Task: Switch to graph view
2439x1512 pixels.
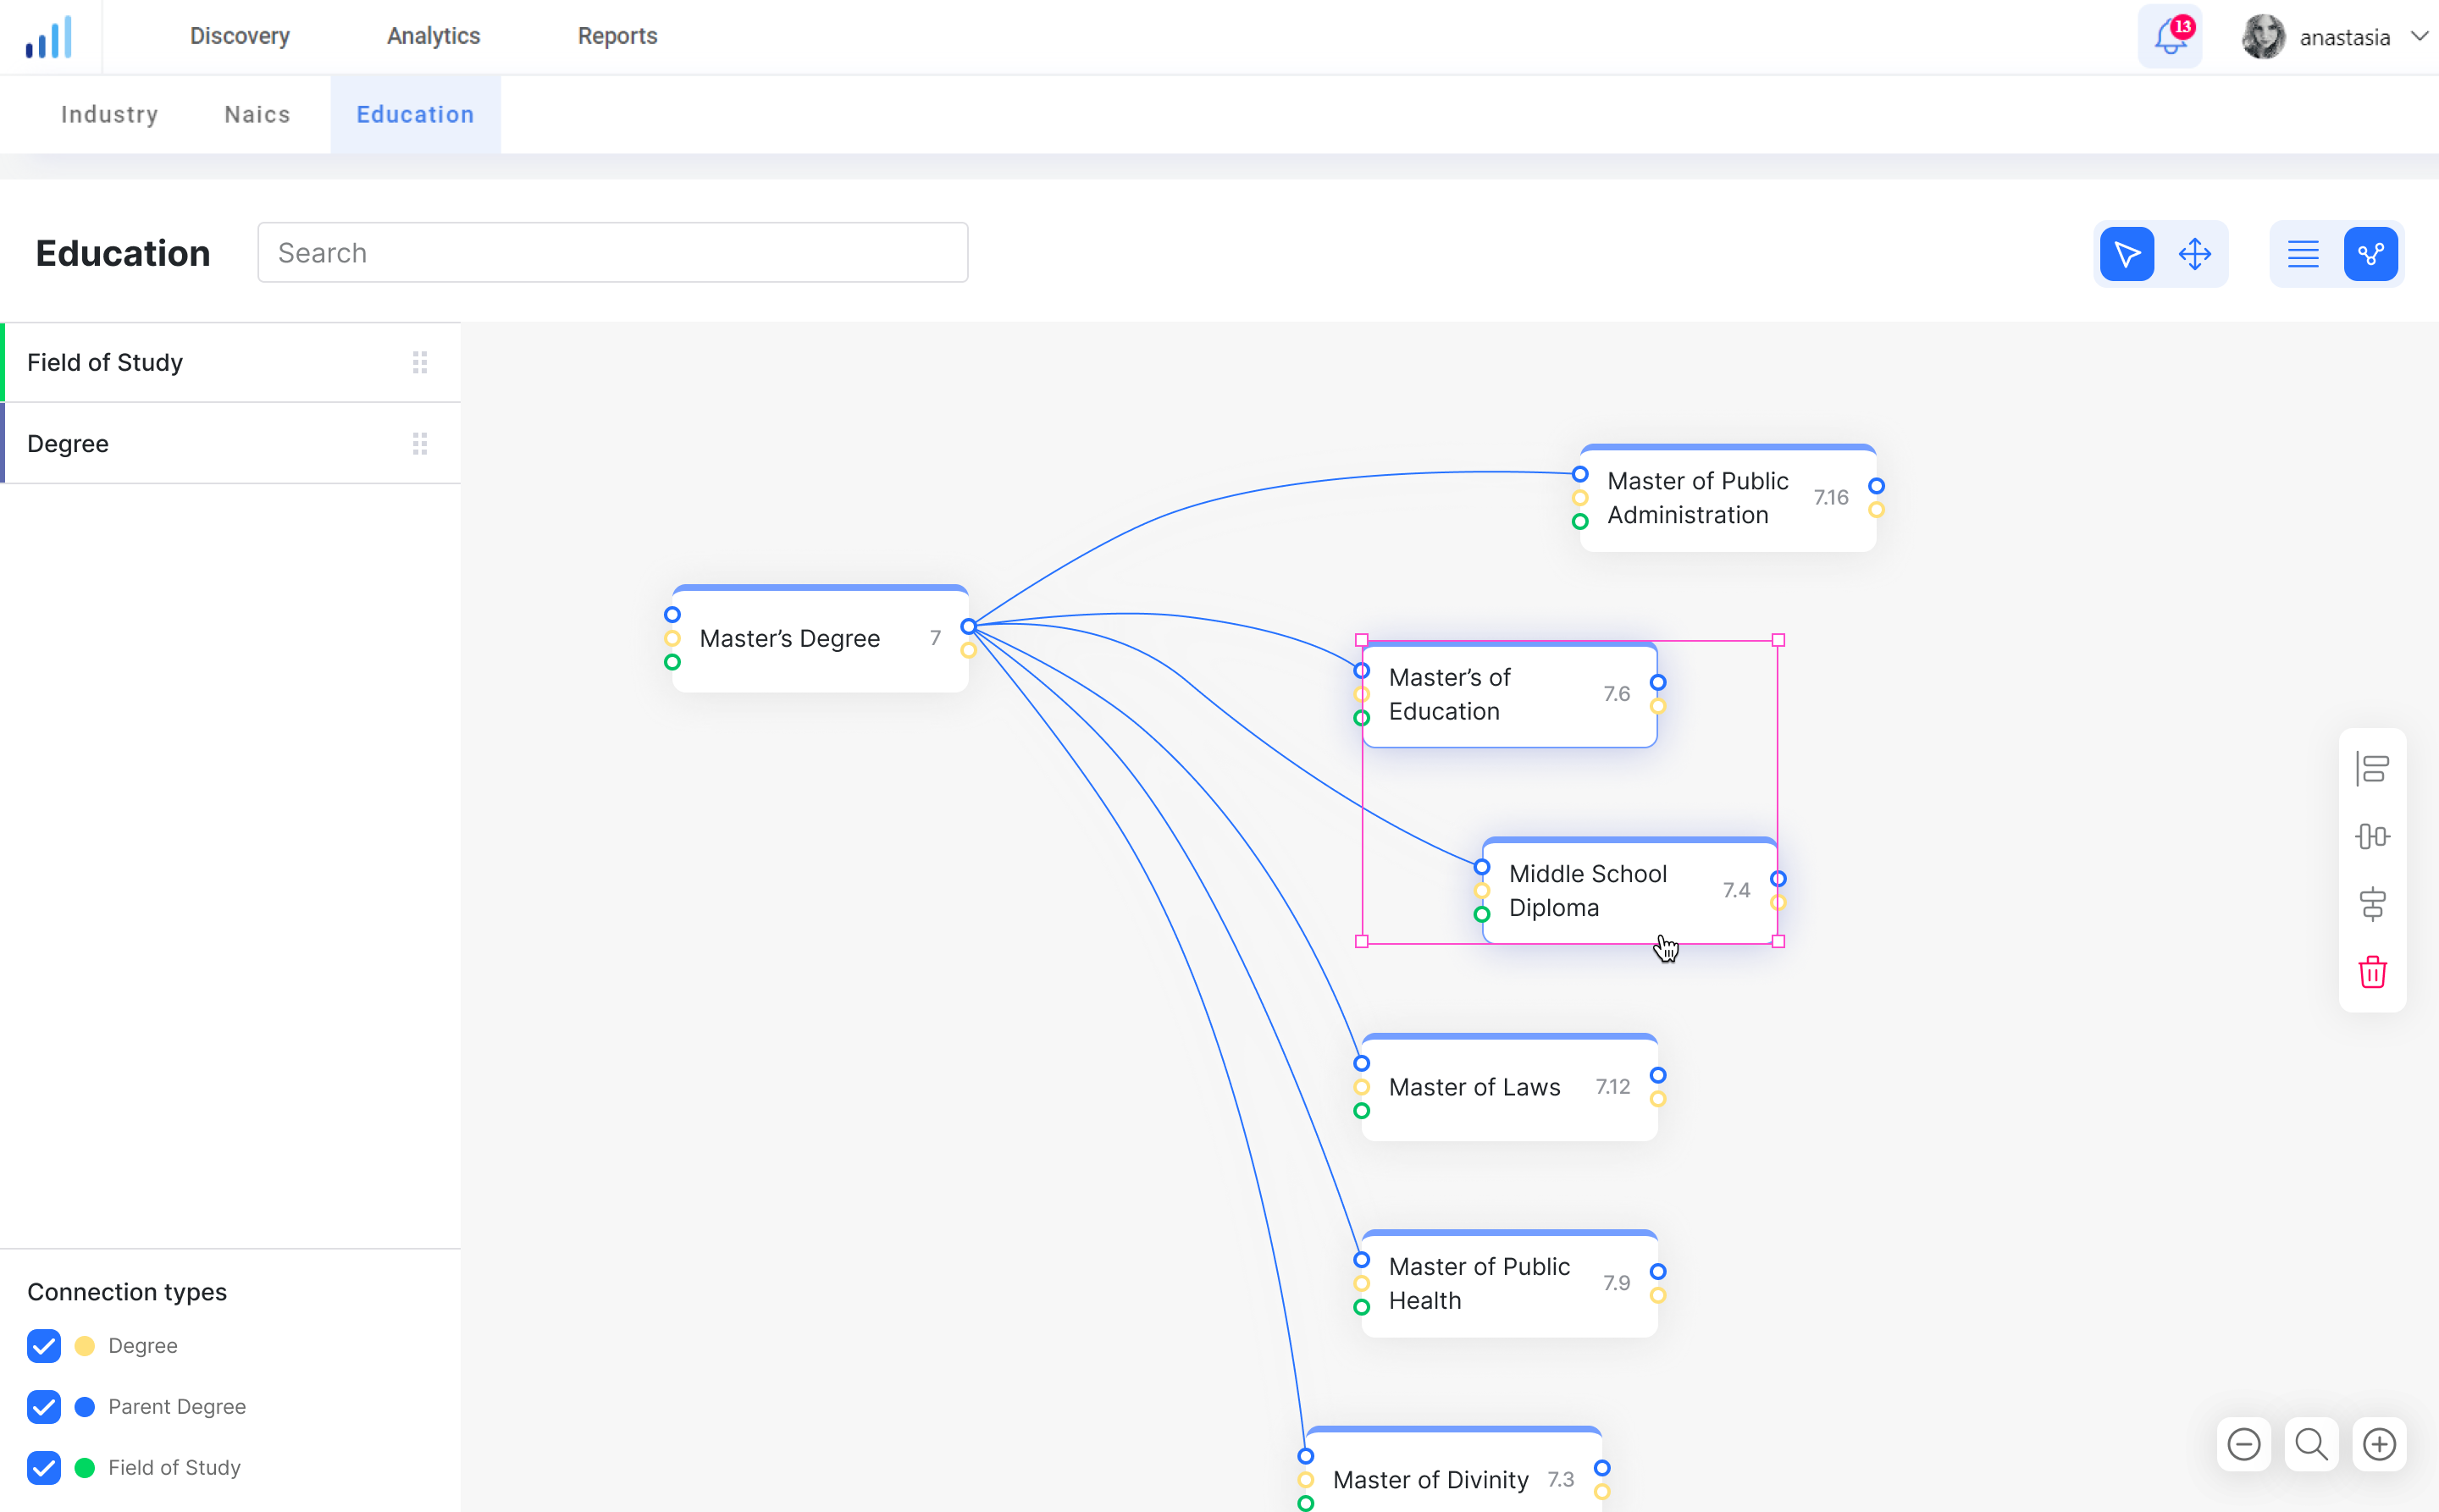Action: click(x=2371, y=254)
